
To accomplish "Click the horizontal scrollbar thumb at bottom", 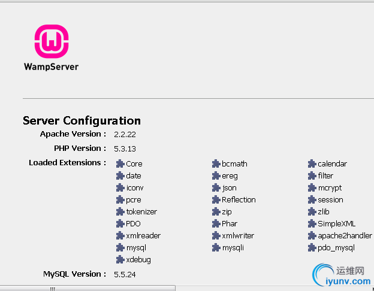I will click(x=88, y=288).
